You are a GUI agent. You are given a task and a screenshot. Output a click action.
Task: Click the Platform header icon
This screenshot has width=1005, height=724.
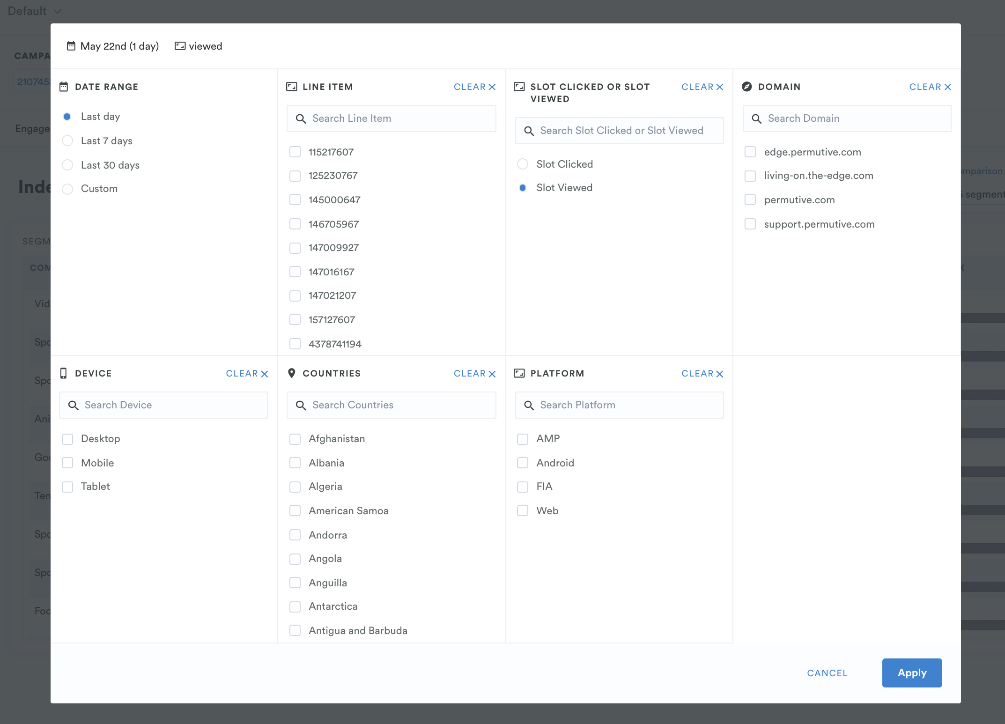point(519,373)
